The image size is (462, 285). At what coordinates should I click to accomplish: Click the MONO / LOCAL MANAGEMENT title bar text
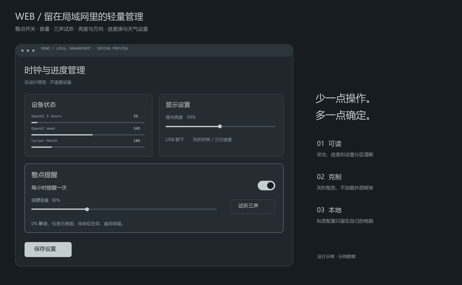(x=84, y=48)
